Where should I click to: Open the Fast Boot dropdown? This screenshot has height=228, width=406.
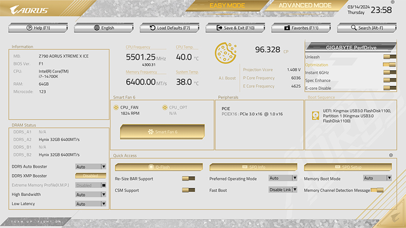click(283, 189)
